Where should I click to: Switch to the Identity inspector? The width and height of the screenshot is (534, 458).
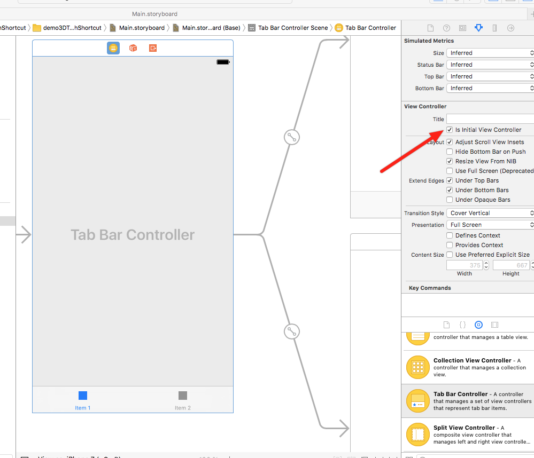(462, 28)
